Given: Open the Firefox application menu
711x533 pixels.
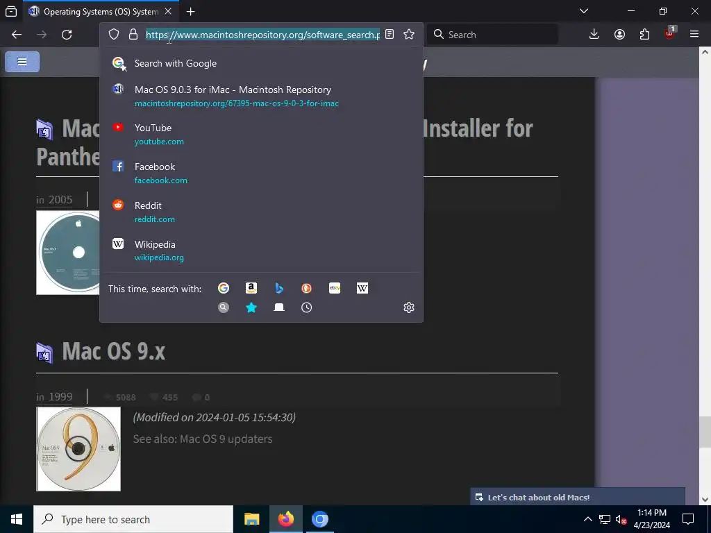Looking at the screenshot, I should [x=694, y=35].
